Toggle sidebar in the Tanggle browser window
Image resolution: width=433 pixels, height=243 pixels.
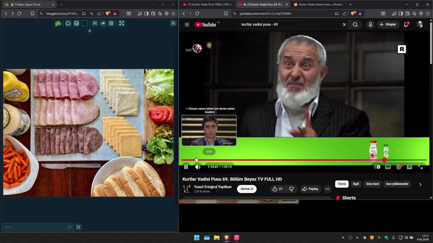click(146, 13)
